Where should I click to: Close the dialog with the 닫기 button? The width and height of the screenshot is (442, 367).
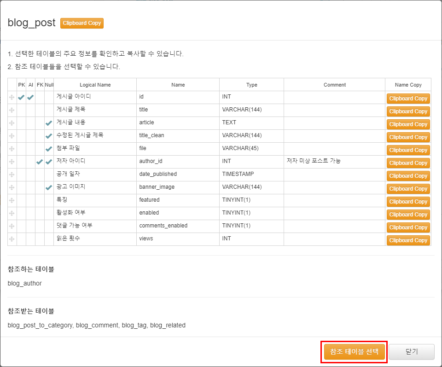[411, 352]
